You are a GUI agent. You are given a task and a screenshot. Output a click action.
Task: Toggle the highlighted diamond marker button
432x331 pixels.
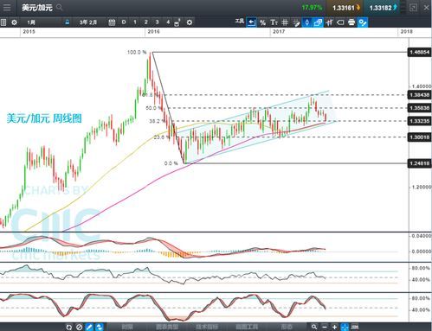pyautogui.click(x=306, y=22)
